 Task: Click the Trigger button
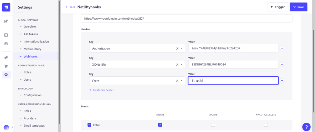278,7
